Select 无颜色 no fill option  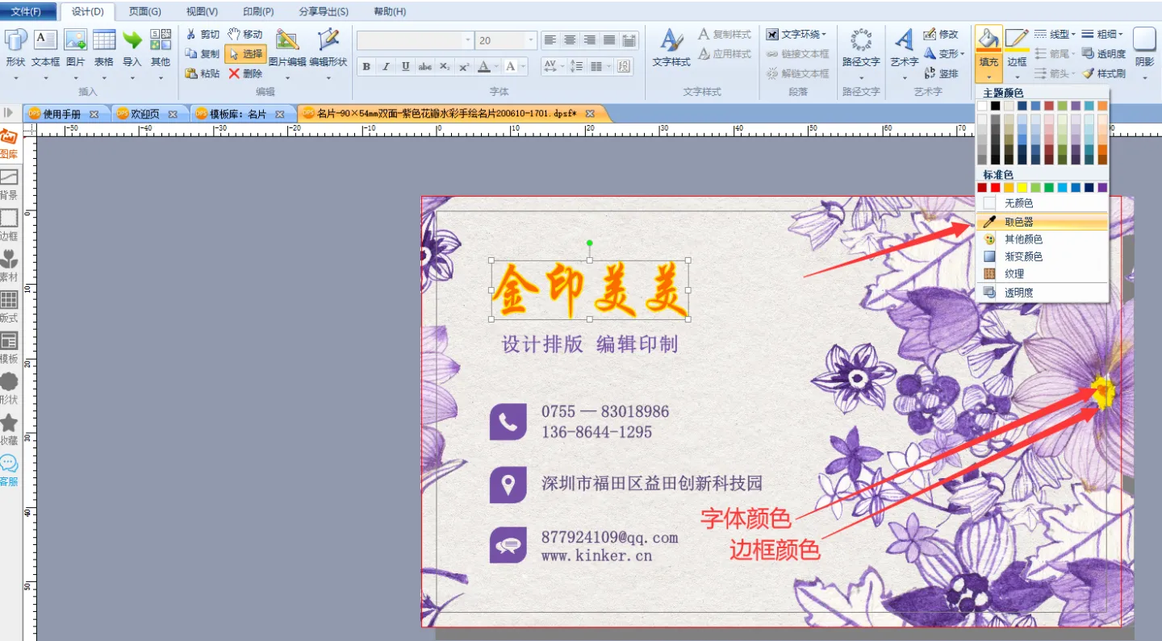tap(1043, 203)
